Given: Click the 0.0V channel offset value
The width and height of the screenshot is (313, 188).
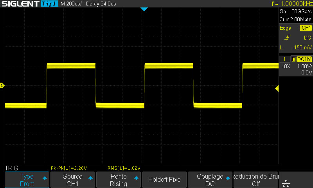Looking at the screenshot, I should [x=307, y=72].
